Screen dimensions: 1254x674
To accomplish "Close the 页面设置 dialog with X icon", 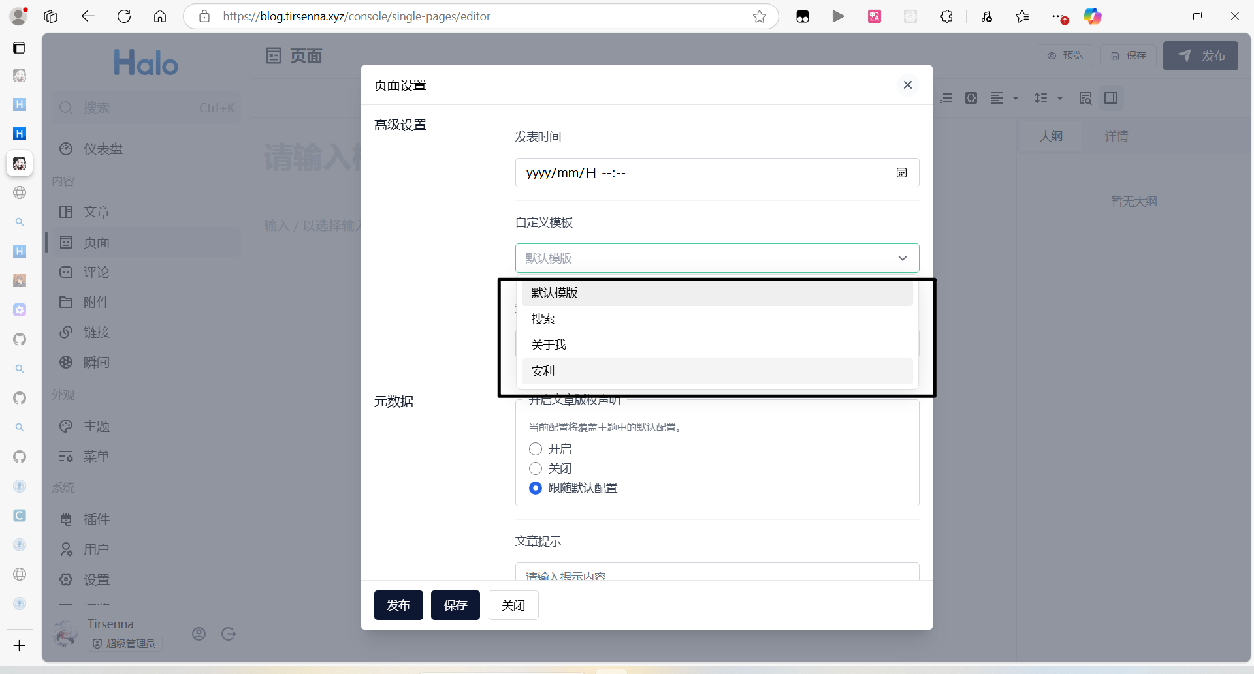I will click(907, 85).
